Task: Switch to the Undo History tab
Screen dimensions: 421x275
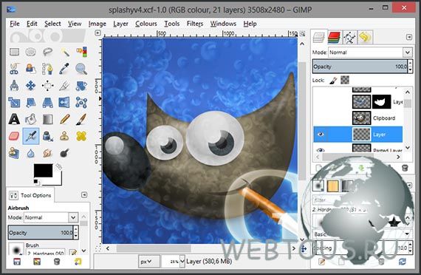Action: (x=365, y=38)
